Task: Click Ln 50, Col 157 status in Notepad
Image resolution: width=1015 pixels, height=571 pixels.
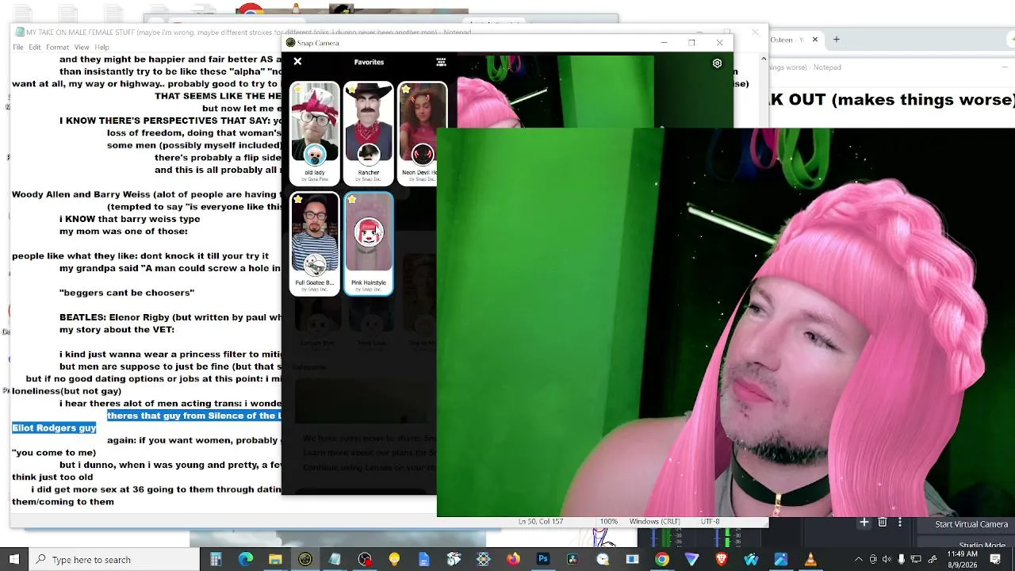Action: point(541,522)
